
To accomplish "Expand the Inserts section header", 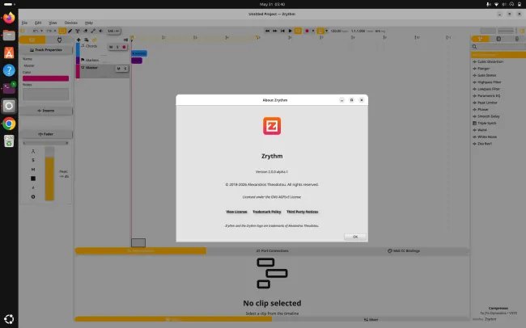I will pyautogui.click(x=46, y=111).
